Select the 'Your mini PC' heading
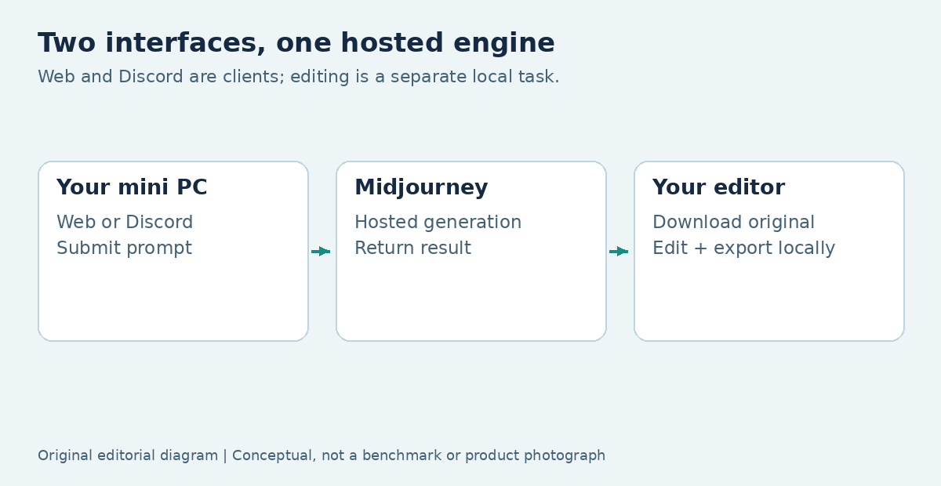This screenshot has height=486, width=941. (x=132, y=188)
